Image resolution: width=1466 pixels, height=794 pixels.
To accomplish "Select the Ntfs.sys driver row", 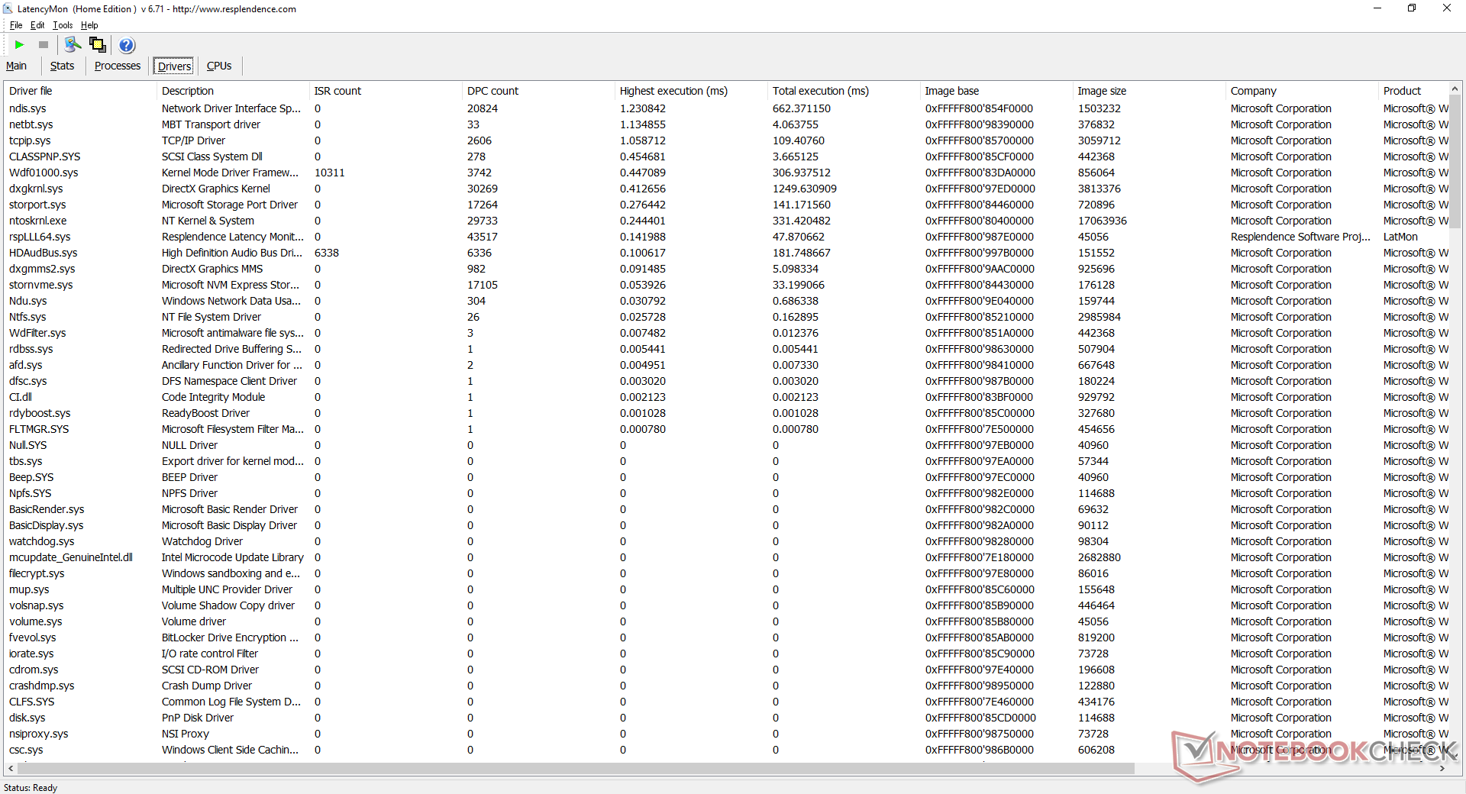I will 725,317.
